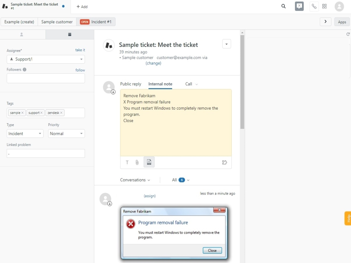The width and height of the screenshot is (351, 263).
Task: Open the chat notifications icon
Action: pos(299,6)
